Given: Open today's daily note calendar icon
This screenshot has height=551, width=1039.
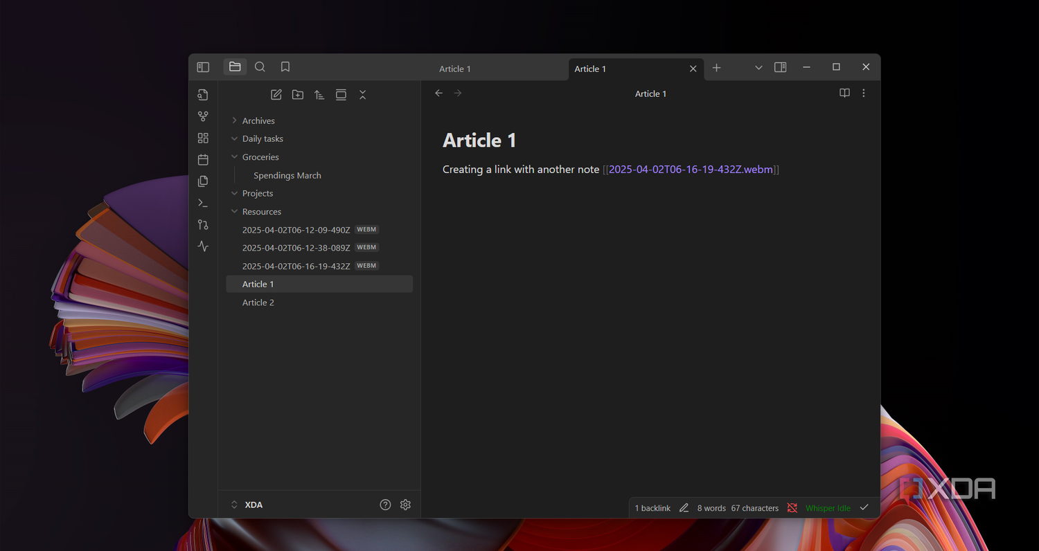Looking at the screenshot, I should point(203,160).
